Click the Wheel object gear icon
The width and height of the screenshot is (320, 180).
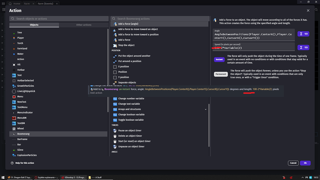click(14, 128)
